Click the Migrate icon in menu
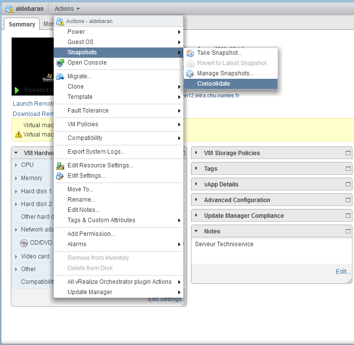354x345 pixels. pyautogui.click(x=60, y=76)
